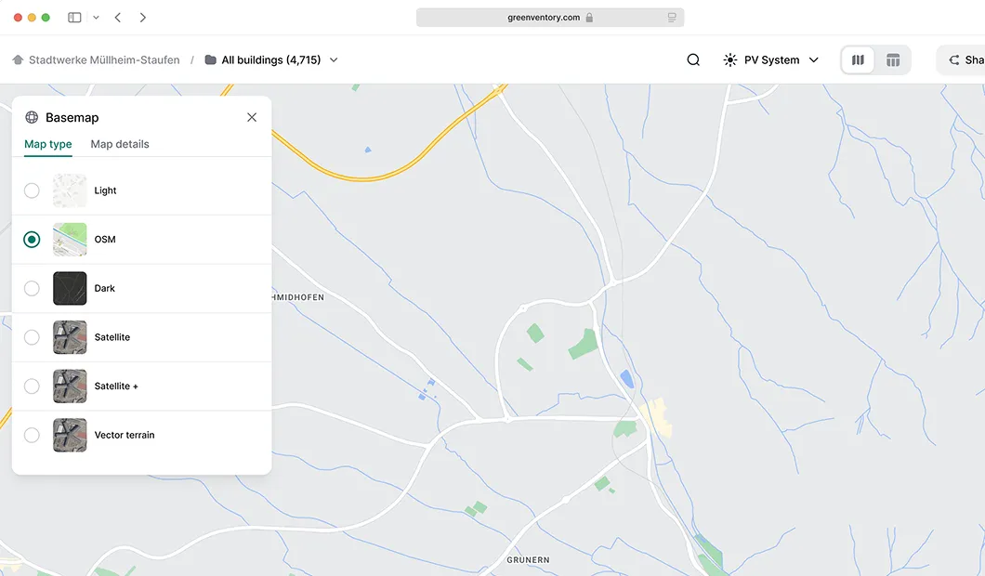Click the home icon in the breadcrumb

click(x=16, y=59)
